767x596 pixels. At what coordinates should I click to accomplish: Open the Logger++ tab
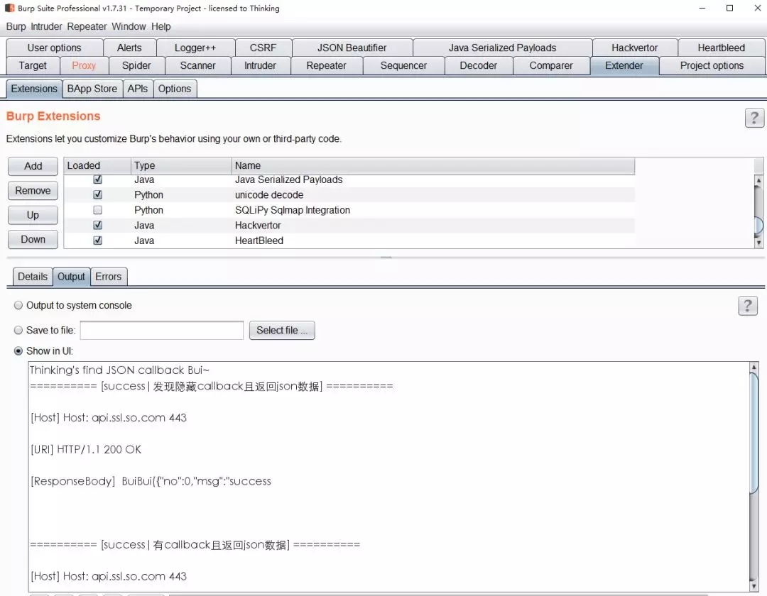[x=195, y=48]
